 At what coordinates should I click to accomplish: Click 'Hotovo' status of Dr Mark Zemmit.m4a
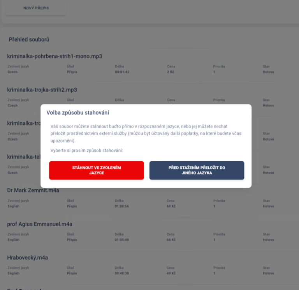pos(268,206)
